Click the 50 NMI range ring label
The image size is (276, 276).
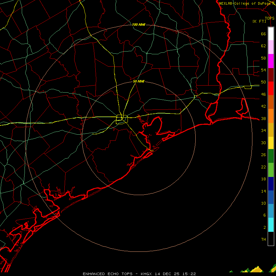pos(139,81)
